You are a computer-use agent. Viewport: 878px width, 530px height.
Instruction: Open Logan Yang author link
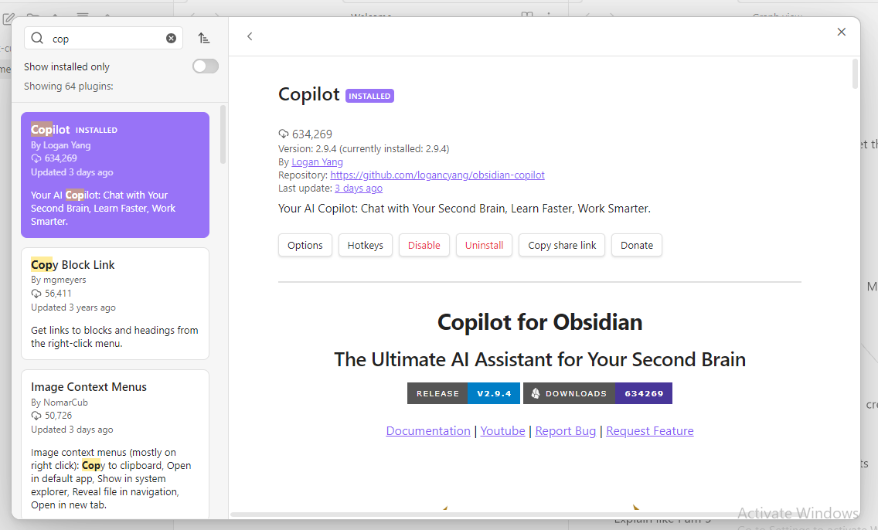coord(318,161)
